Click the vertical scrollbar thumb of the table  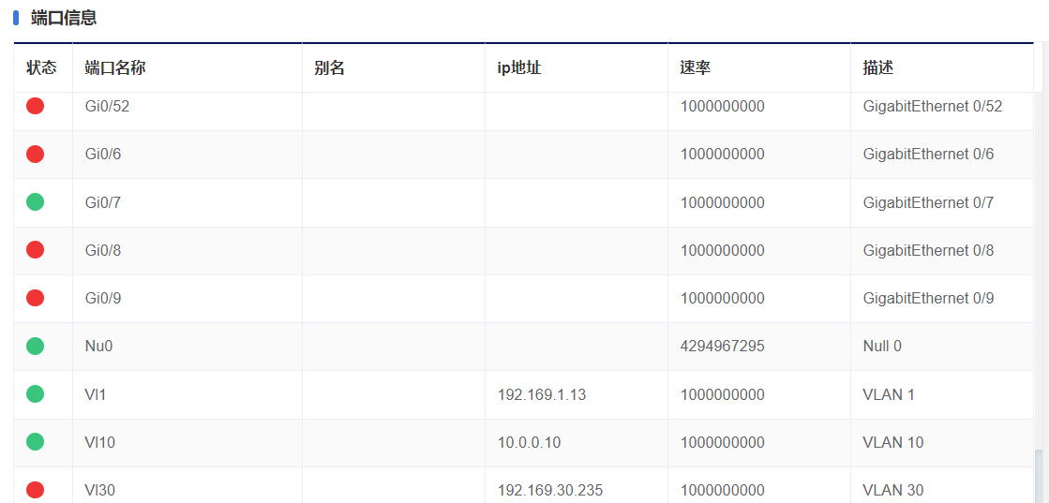[1039, 476]
